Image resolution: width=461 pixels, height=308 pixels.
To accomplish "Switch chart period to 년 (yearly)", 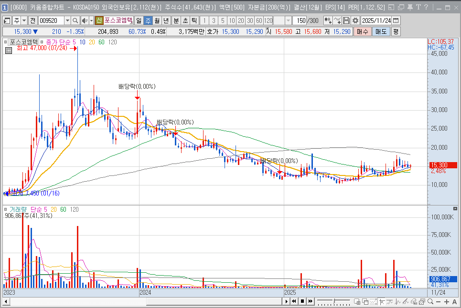I will pos(166,21).
